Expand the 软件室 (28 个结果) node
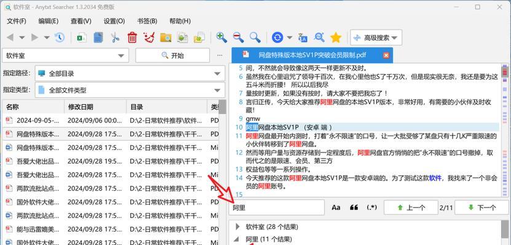The height and width of the screenshot is (245, 511). 237,227
